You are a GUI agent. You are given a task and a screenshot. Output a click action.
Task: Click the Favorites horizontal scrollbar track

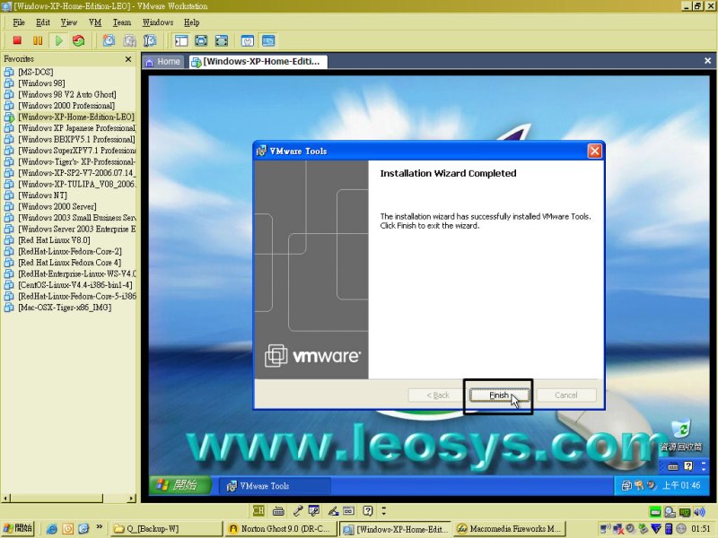[x=116, y=499]
